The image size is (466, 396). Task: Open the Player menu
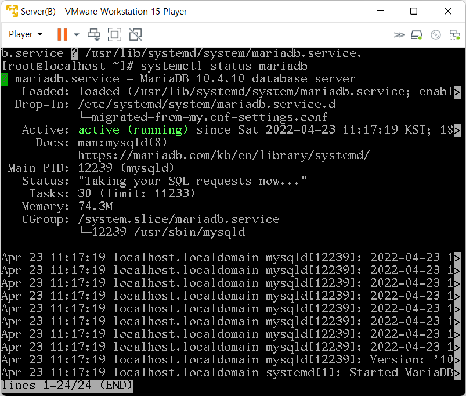[x=26, y=34]
